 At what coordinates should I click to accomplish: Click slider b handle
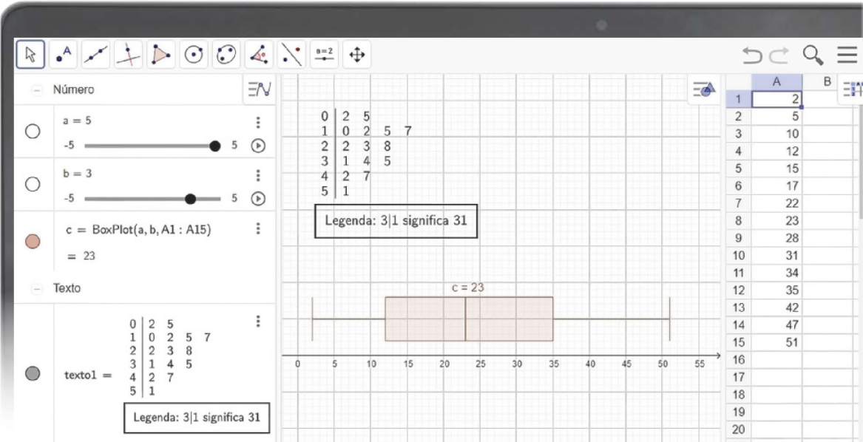[x=191, y=199]
